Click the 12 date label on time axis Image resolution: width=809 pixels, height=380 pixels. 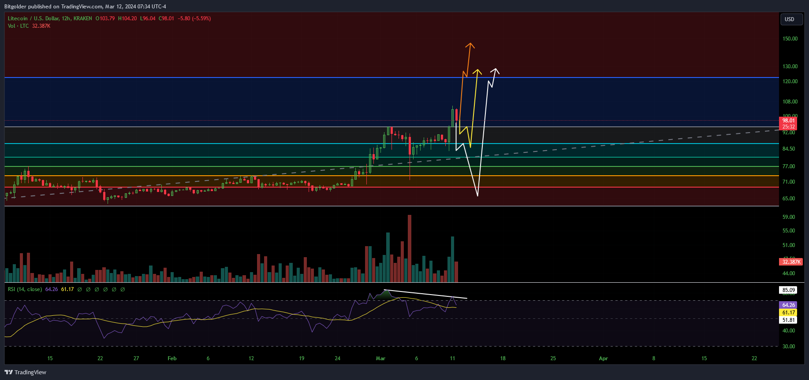[251, 358]
